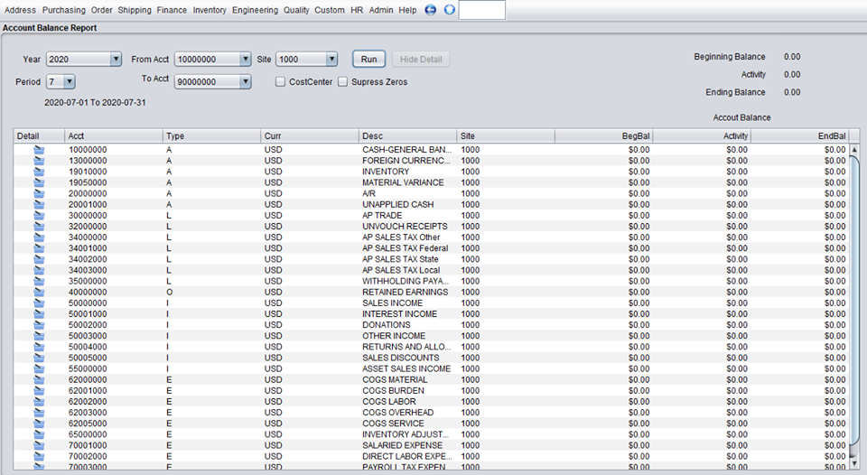The height and width of the screenshot is (475, 867).
Task: Open detail folder for account 10000000
Action: click(39, 150)
